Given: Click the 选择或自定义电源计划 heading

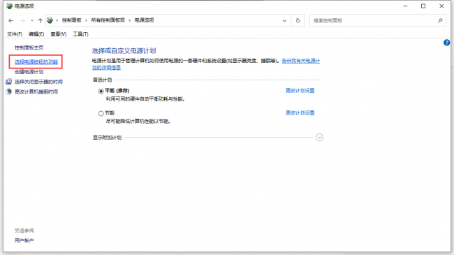Looking at the screenshot, I should coord(124,51).
